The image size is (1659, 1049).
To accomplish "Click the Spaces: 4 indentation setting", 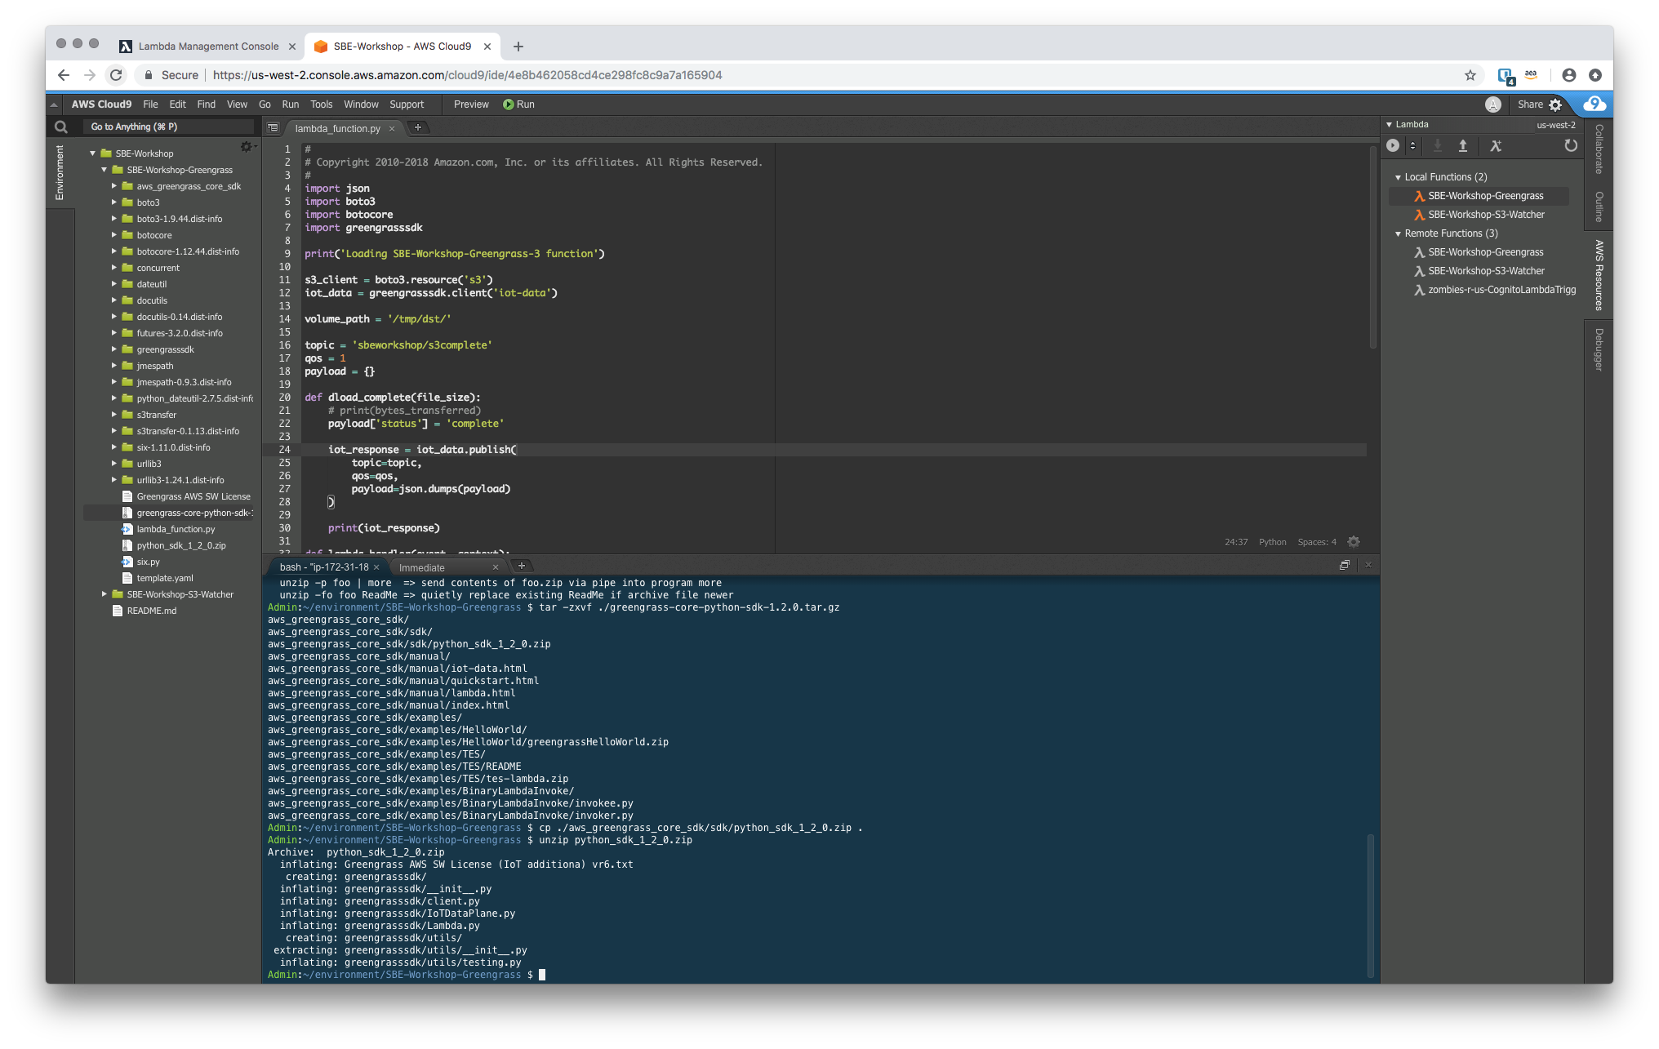I will [1317, 542].
